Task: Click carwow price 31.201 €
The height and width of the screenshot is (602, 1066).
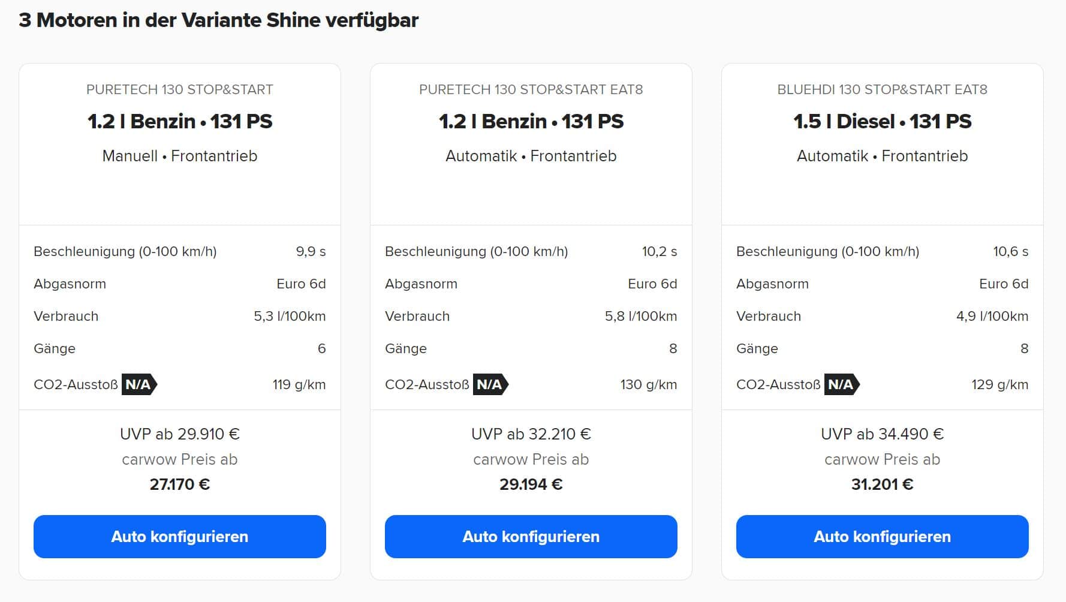Action: (x=883, y=484)
